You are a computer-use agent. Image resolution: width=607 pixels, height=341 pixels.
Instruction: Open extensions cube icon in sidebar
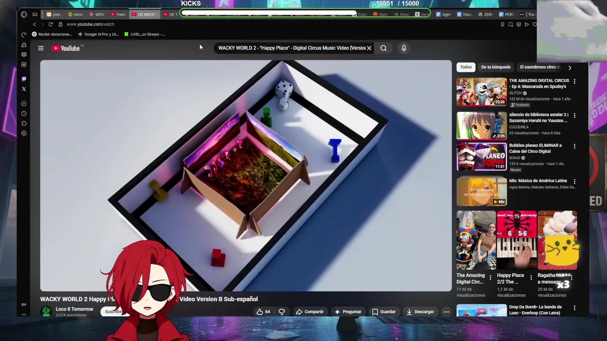click(x=24, y=123)
